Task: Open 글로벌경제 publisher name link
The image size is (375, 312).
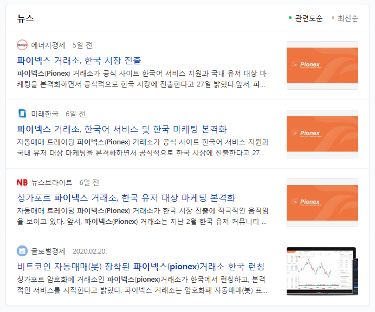Action: pyautogui.click(x=48, y=251)
